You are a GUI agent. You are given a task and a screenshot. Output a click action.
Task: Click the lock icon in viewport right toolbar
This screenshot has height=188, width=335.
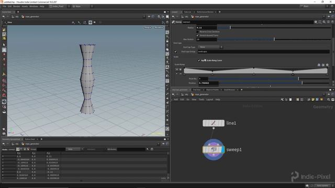167,41
